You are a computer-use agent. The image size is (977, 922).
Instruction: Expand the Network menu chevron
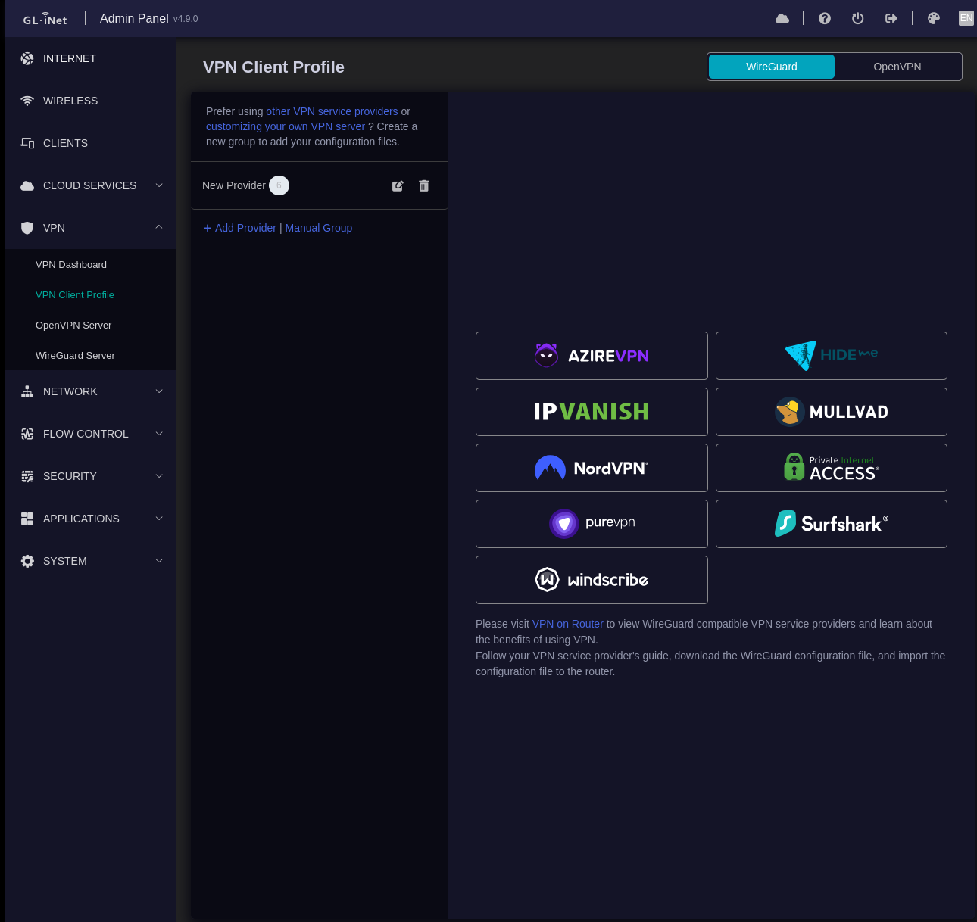click(159, 391)
